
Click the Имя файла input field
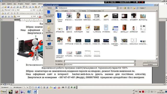[99, 61]
